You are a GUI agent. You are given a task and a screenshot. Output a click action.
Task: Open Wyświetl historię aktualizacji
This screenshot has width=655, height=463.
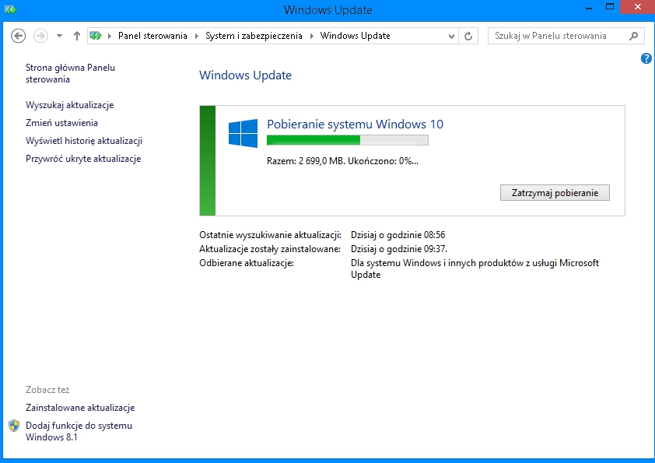[x=84, y=141]
